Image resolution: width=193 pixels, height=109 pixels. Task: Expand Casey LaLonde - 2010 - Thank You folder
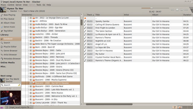coord(31,103)
